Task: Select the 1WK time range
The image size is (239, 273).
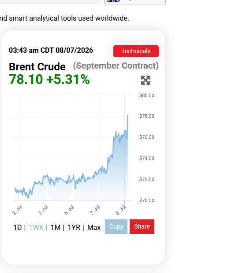Action: [36, 227]
